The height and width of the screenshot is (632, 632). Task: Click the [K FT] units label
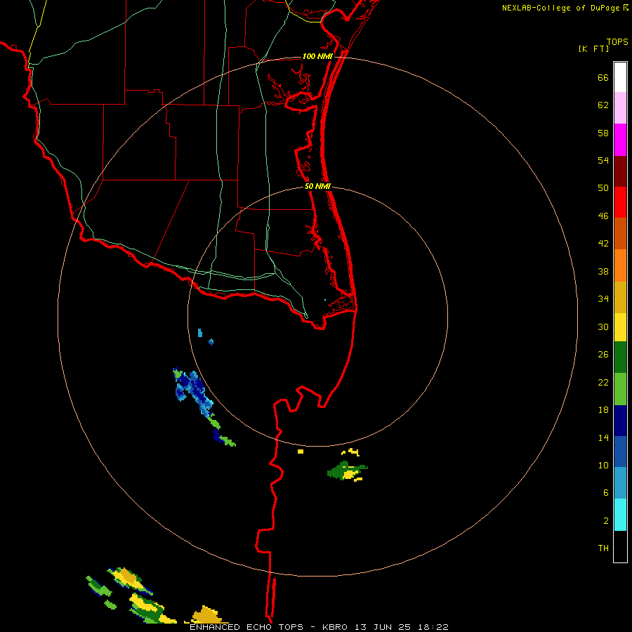tap(593, 49)
